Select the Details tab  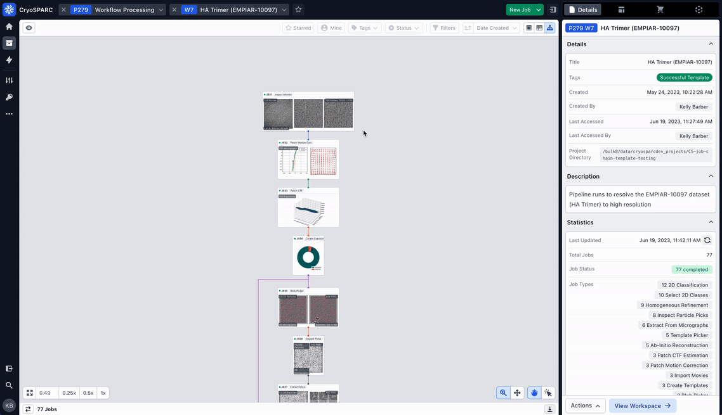pyautogui.click(x=582, y=10)
